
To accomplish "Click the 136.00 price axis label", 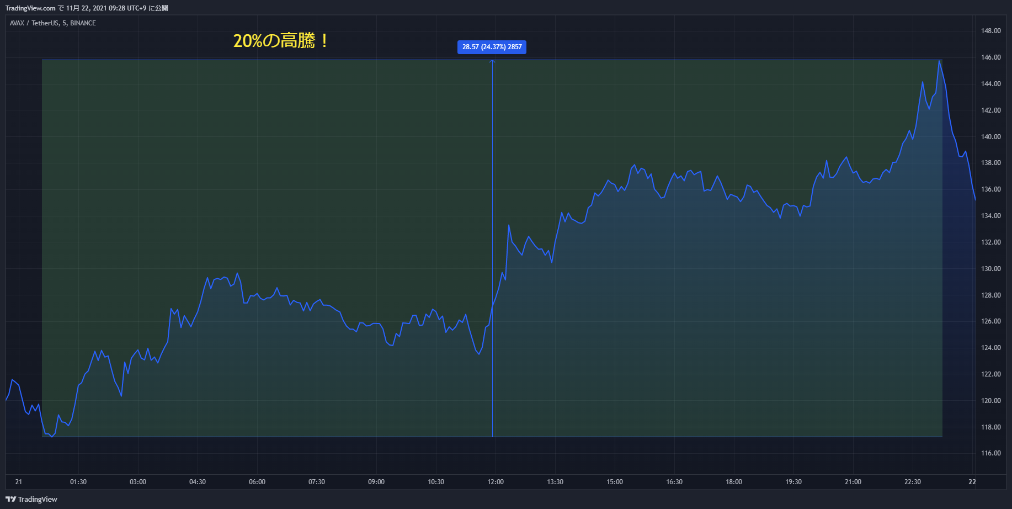I will pos(990,189).
